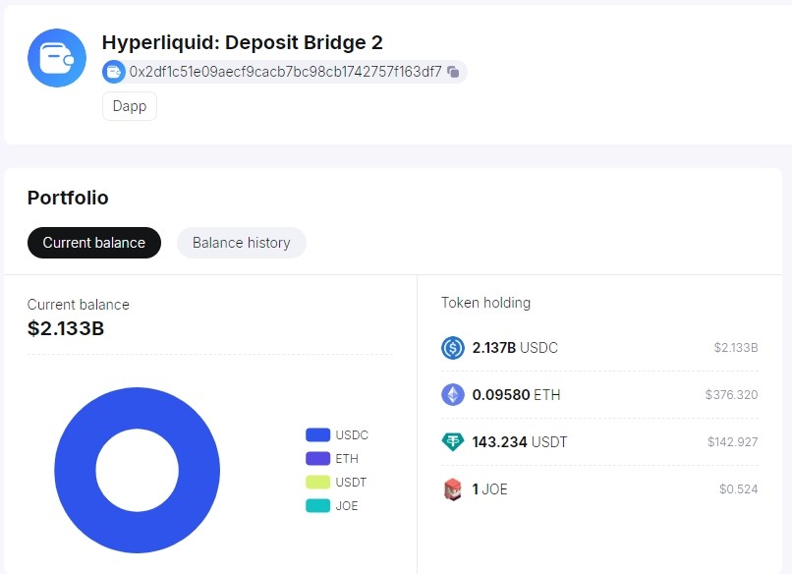
Task: Click the Dapp tag button
Action: pyautogui.click(x=130, y=106)
